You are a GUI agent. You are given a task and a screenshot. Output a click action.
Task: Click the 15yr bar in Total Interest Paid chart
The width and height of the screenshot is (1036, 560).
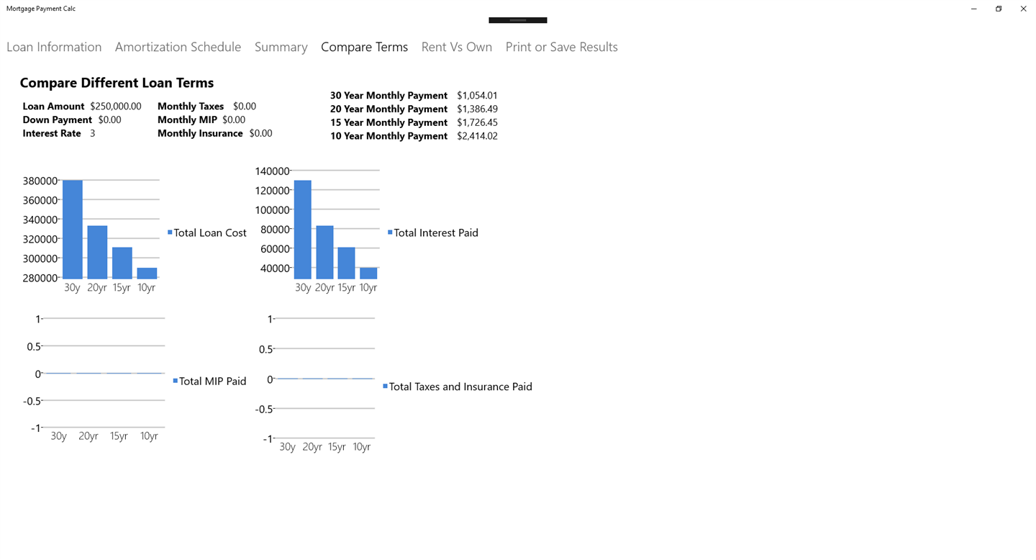pos(346,263)
